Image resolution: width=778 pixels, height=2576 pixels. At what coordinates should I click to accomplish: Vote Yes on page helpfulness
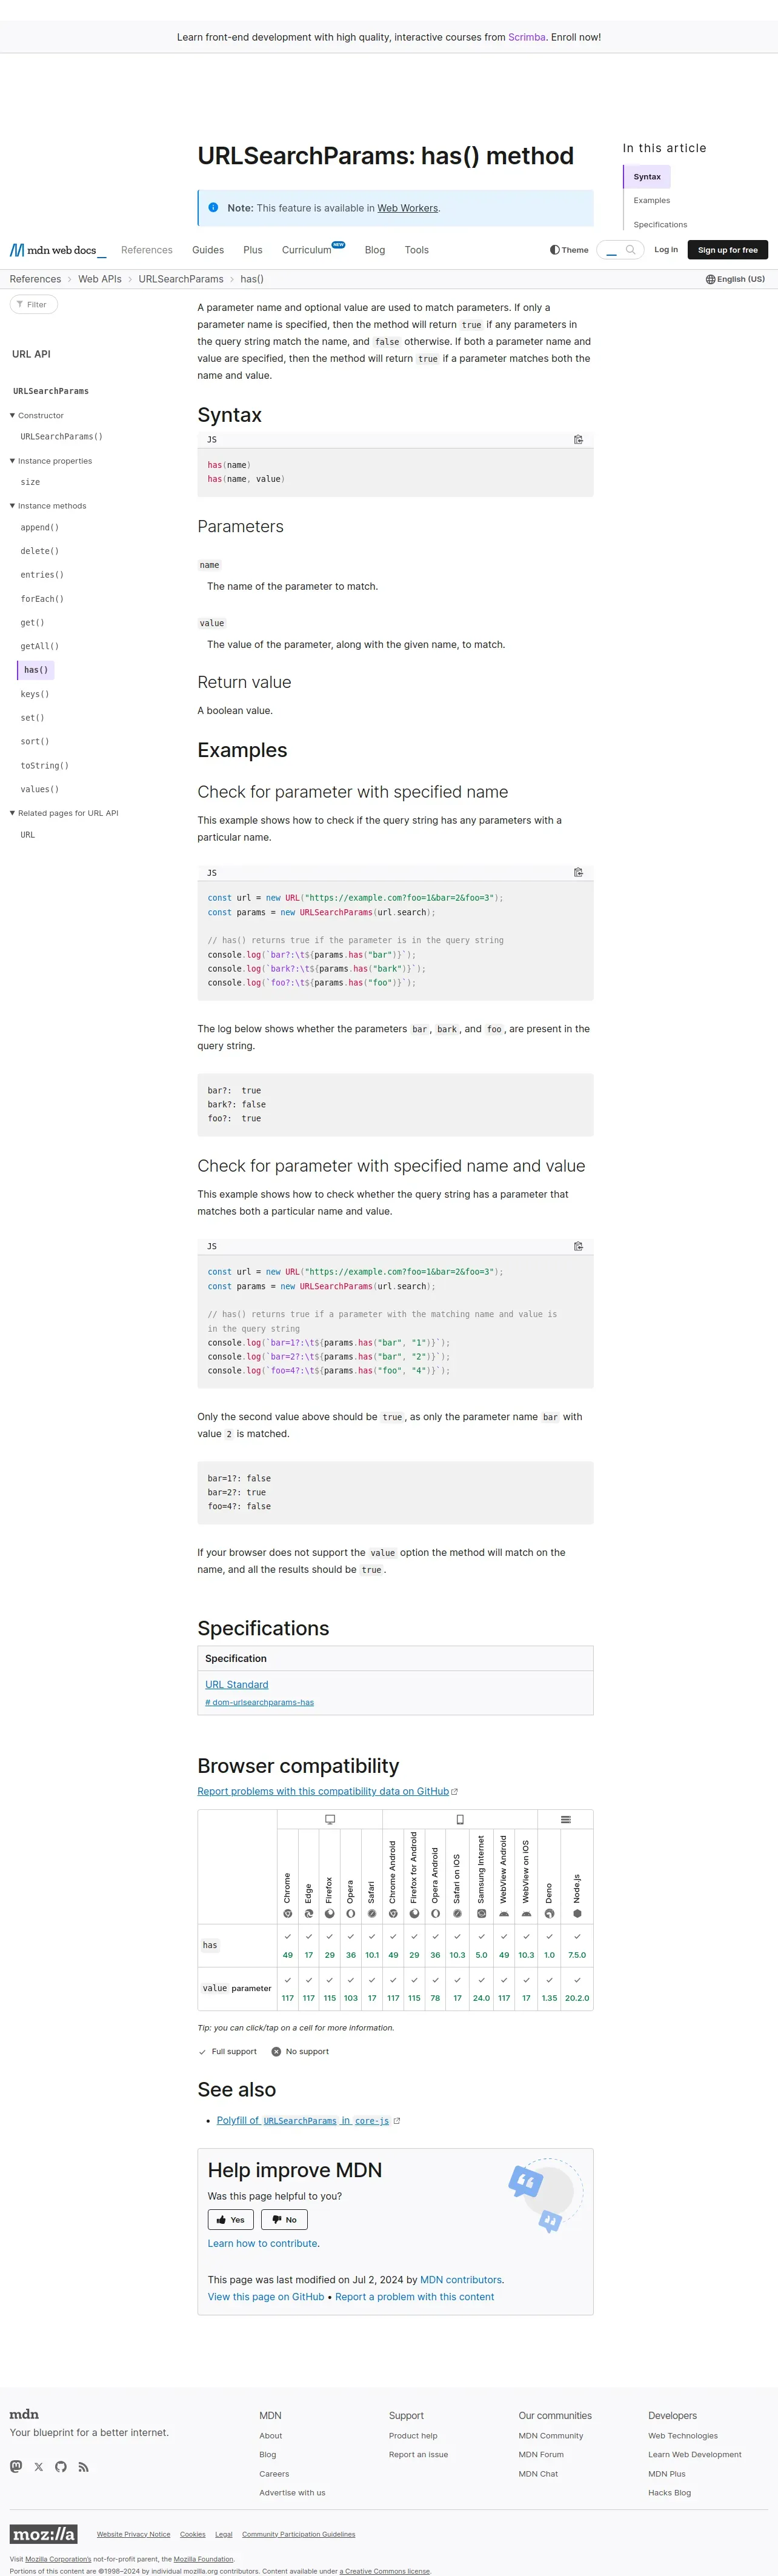point(231,2219)
